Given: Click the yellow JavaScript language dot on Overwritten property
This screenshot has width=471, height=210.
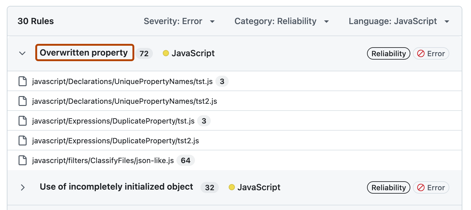Looking at the screenshot, I should [166, 53].
